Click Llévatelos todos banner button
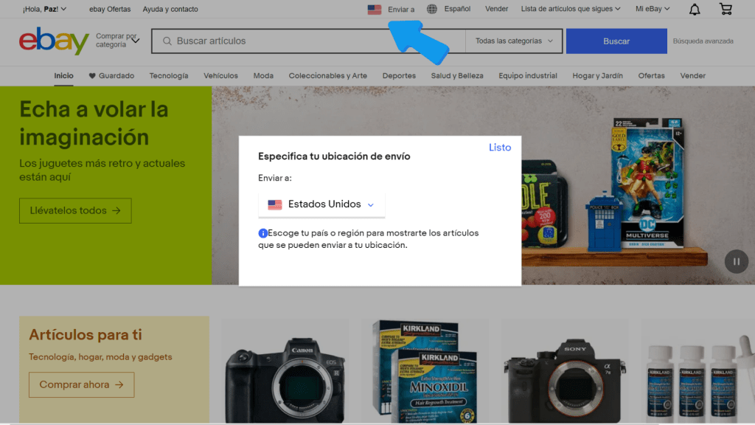The image size is (755, 425). 75,210
